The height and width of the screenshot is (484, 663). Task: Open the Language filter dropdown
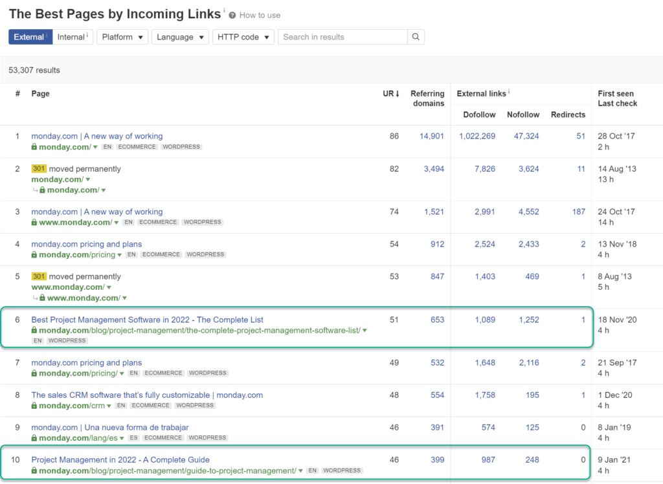click(x=180, y=37)
